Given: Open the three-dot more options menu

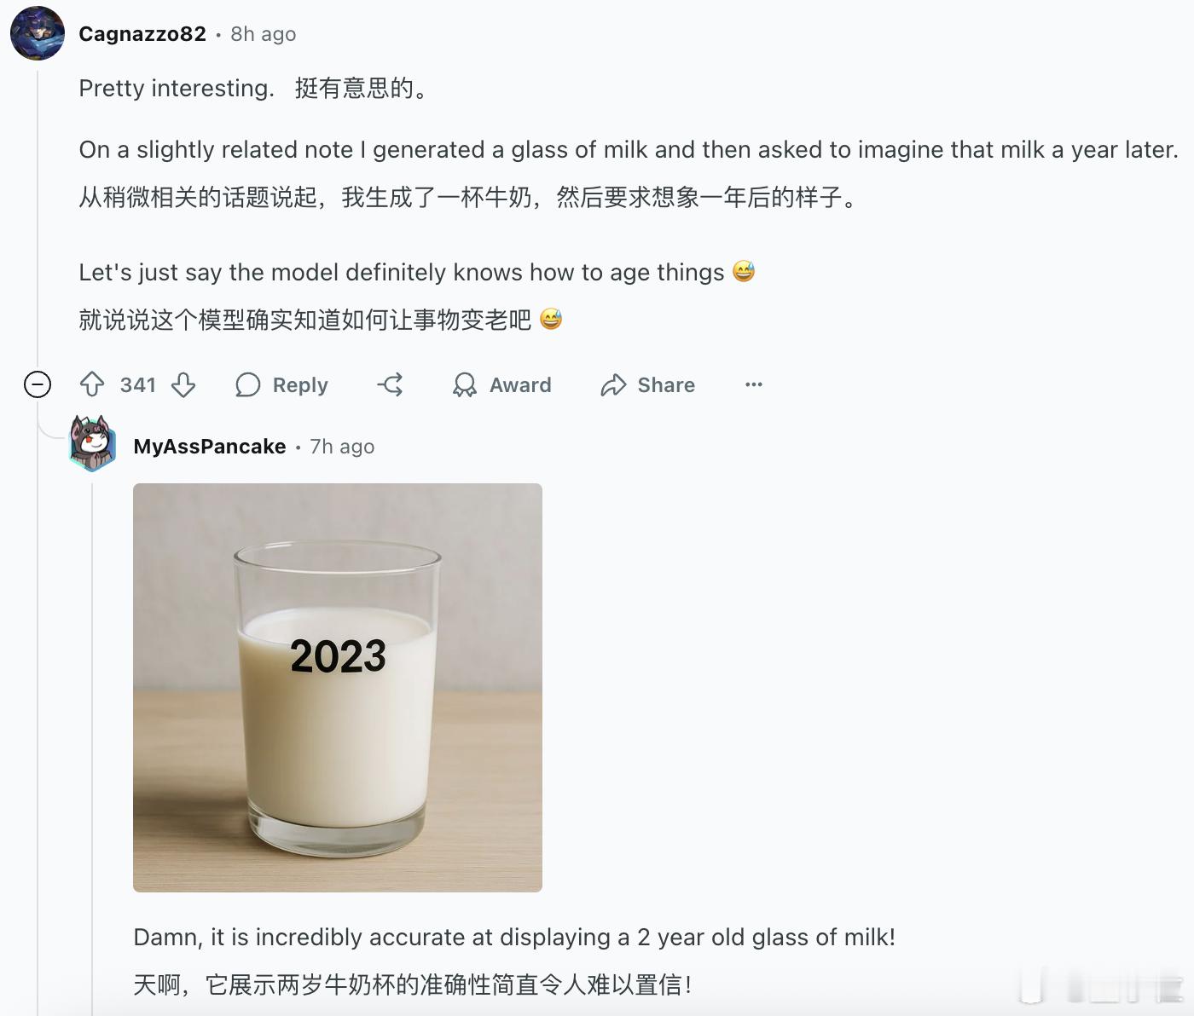Looking at the screenshot, I should 754,385.
